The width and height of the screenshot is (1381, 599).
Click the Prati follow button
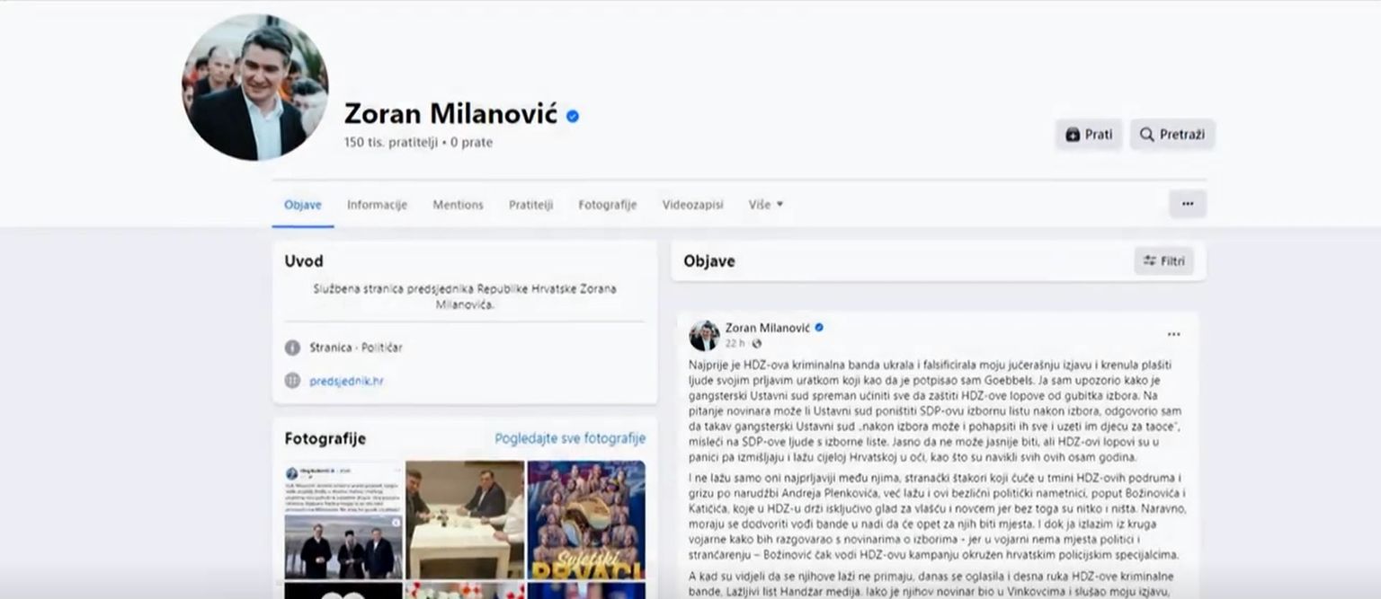click(x=1088, y=135)
